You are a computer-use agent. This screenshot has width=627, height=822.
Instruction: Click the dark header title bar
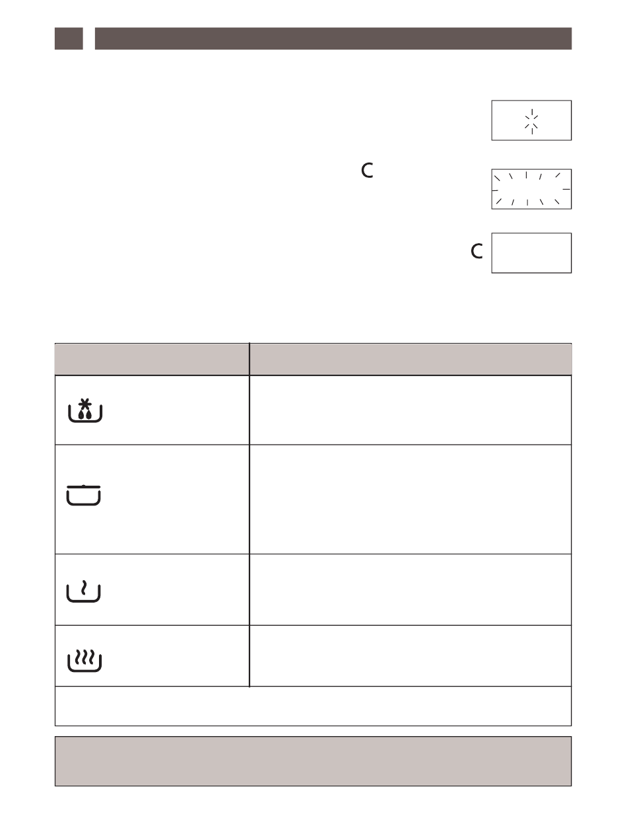point(333,38)
